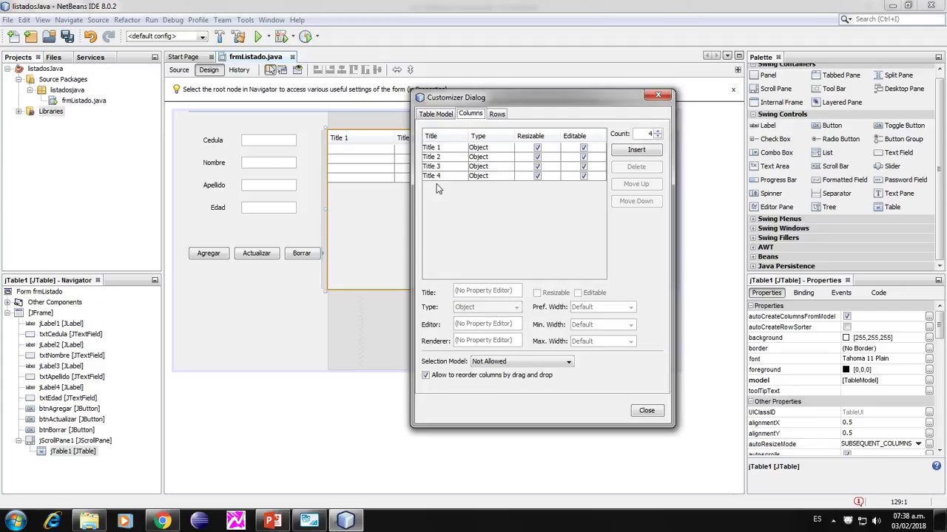Click the Agregar button on form

(x=209, y=253)
